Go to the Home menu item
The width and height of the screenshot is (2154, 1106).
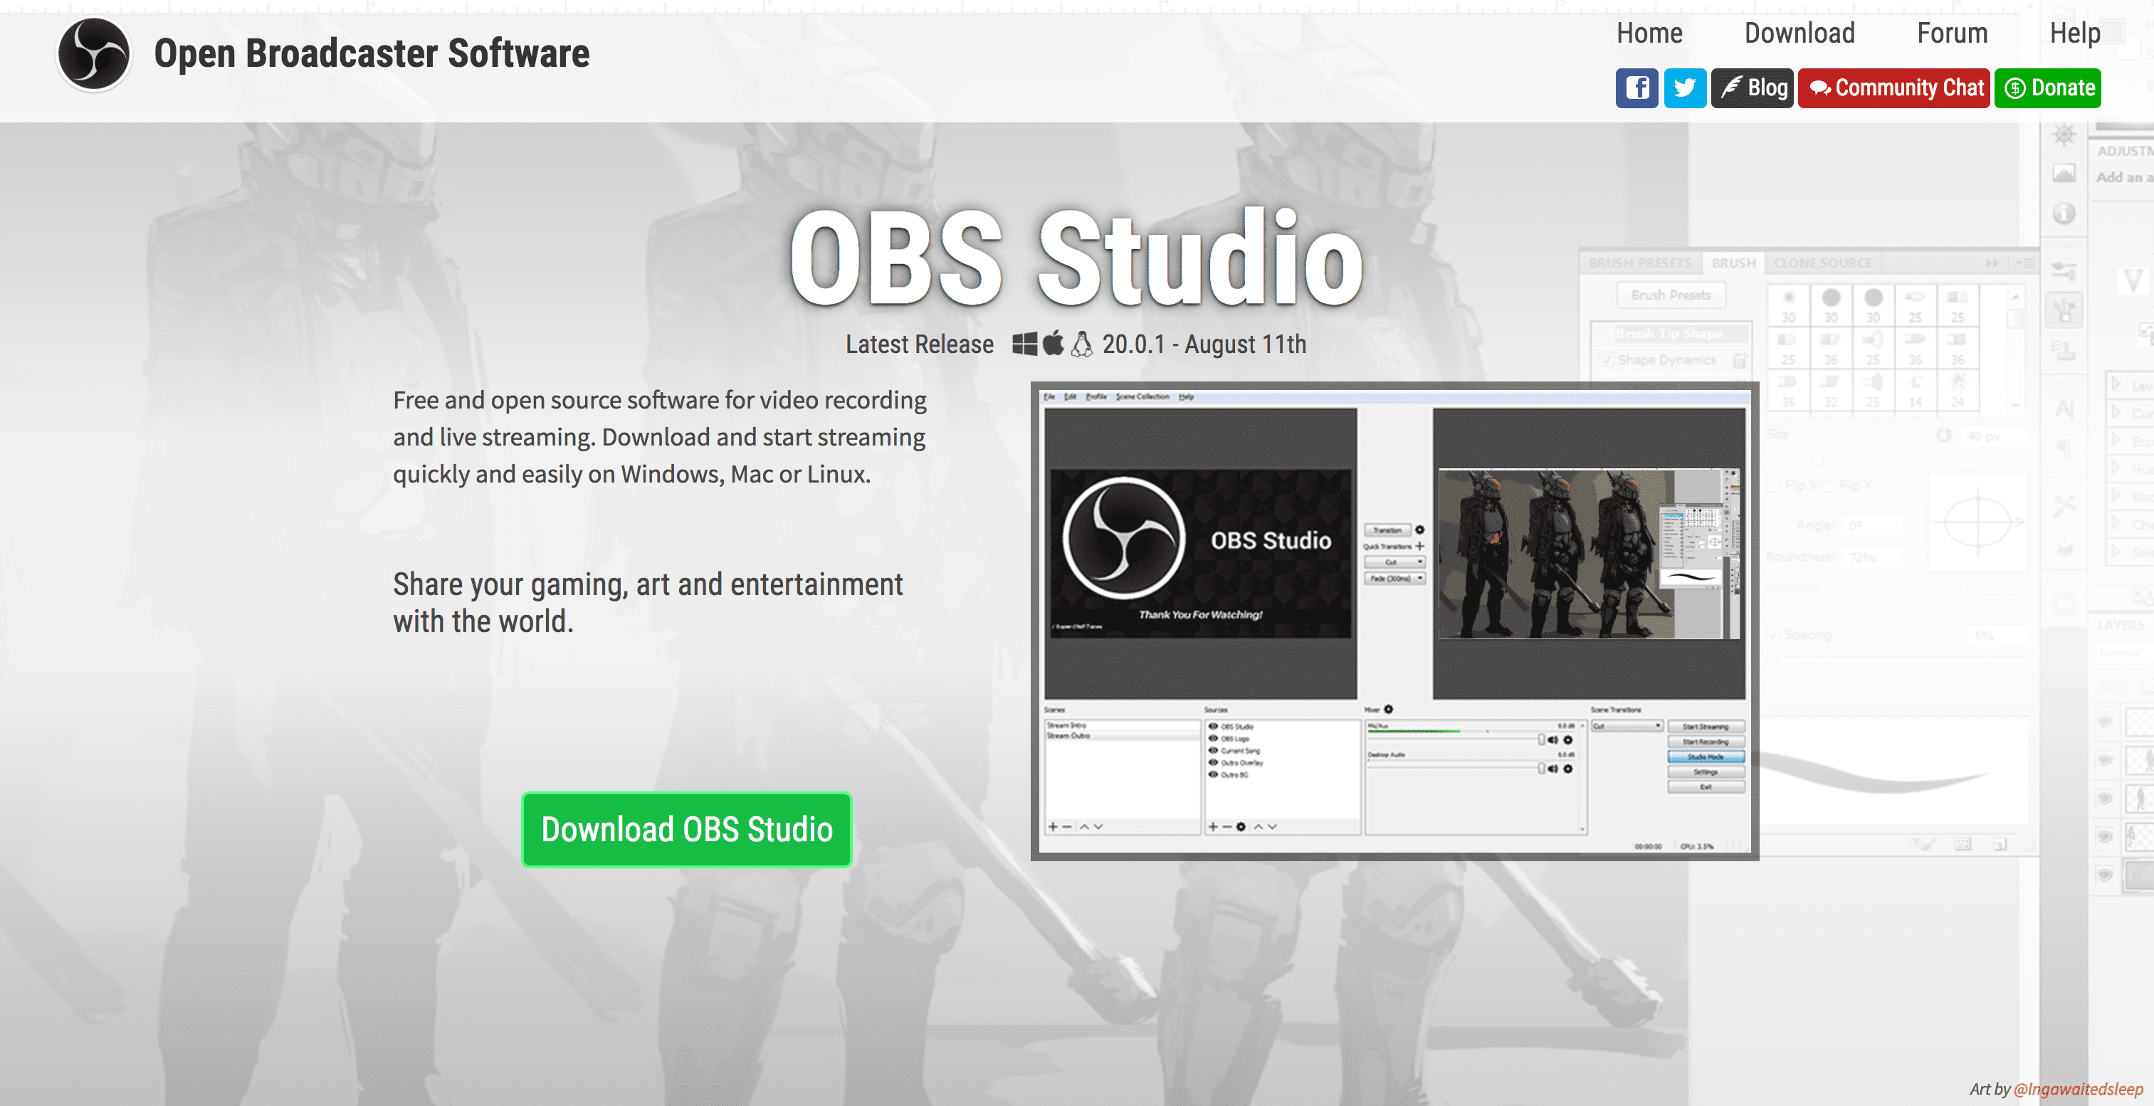(x=1649, y=33)
